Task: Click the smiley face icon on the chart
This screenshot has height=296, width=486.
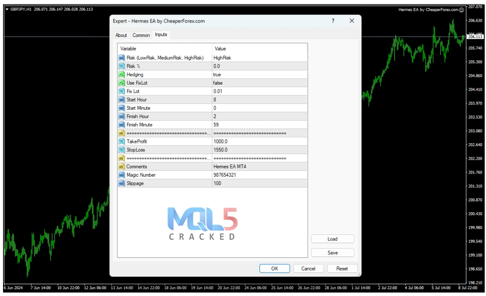Action: [x=462, y=10]
